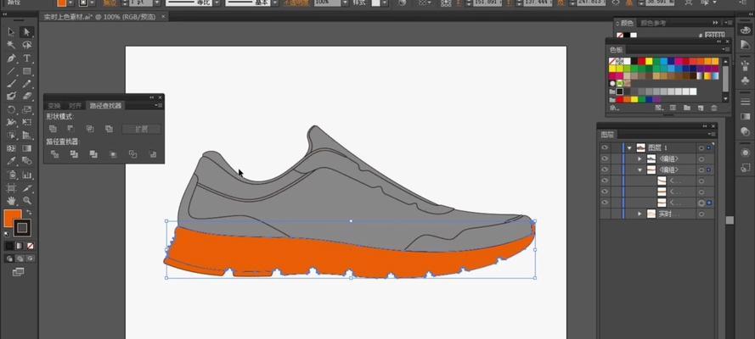Screen dimensions: 755x339
Task: Expand the 实时 group row
Action: coord(639,214)
